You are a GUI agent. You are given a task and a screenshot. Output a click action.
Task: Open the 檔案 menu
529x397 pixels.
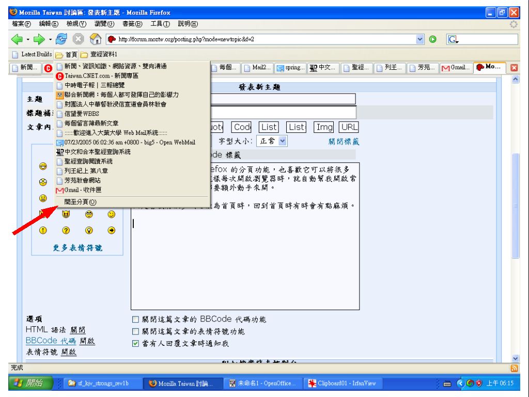(x=21, y=24)
